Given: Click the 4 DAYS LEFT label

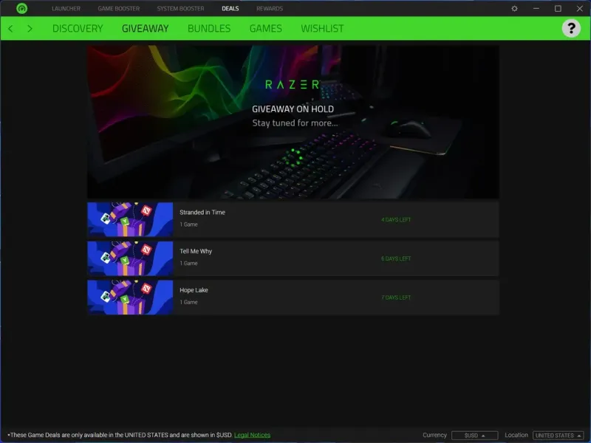Looking at the screenshot, I should click(396, 219).
